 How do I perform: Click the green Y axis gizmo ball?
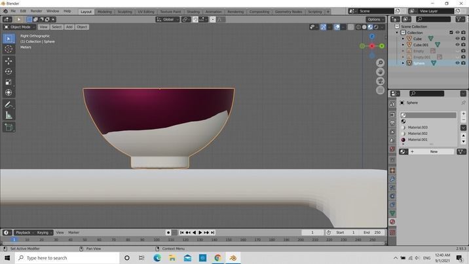pyautogui.click(x=382, y=46)
